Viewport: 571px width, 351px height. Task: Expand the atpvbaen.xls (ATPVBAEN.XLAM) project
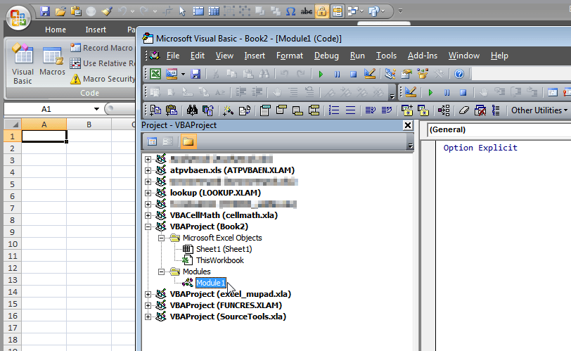pos(148,170)
